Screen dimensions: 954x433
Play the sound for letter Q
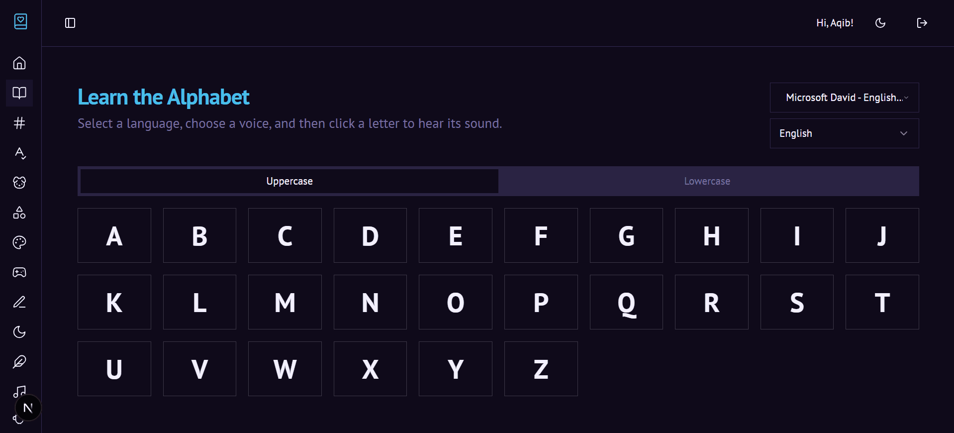(626, 302)
